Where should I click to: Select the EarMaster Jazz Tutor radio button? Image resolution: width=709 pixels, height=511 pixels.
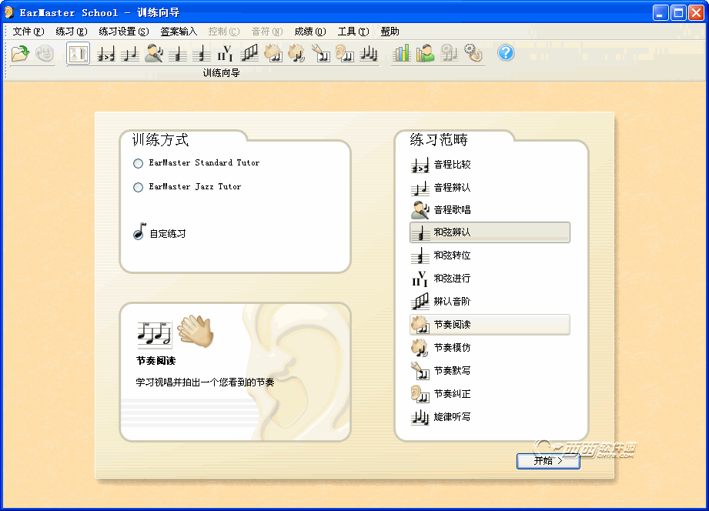(x=139, y=187)
